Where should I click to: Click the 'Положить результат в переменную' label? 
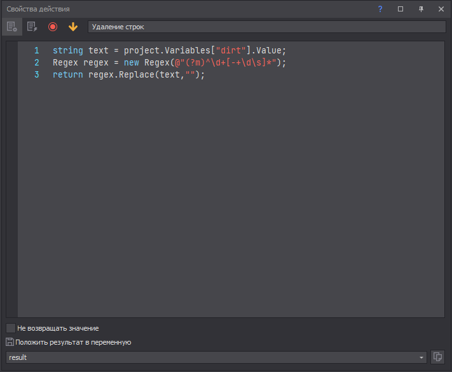(73, 342)
